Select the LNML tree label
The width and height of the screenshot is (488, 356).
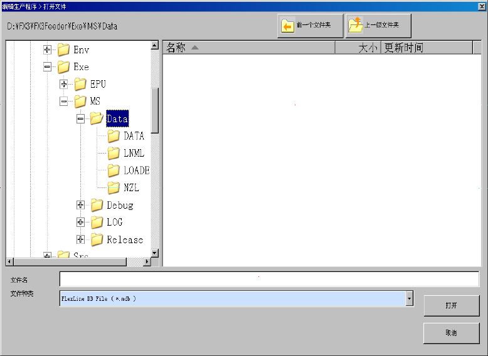(134, 153)
